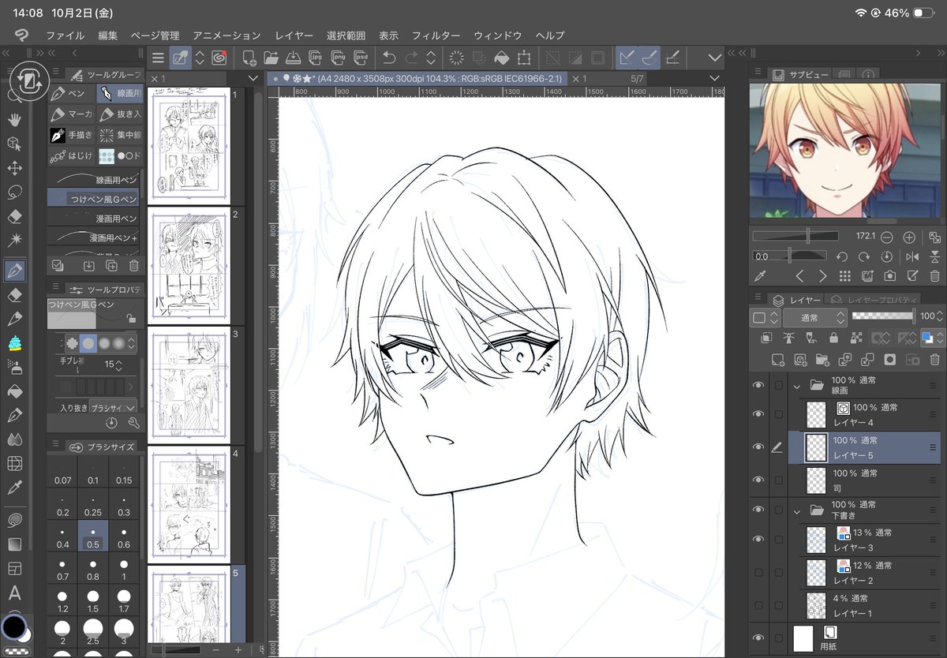
Task: Open the アニメーション menu
Action: click(x=226, y=36)
